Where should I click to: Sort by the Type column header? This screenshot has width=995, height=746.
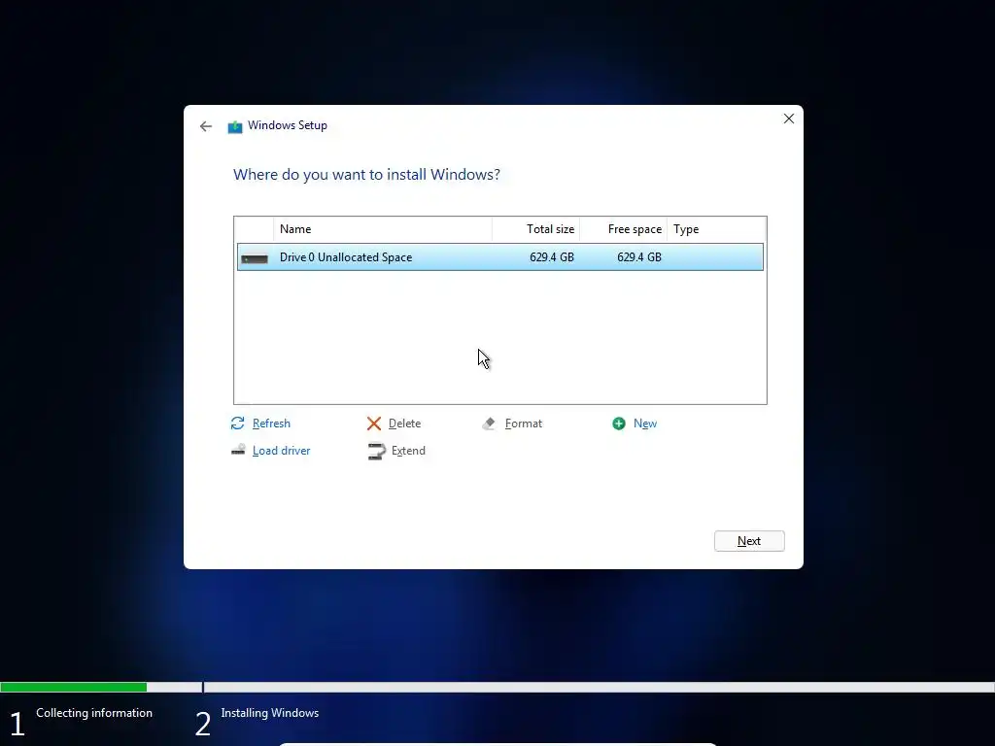(716, 229)
